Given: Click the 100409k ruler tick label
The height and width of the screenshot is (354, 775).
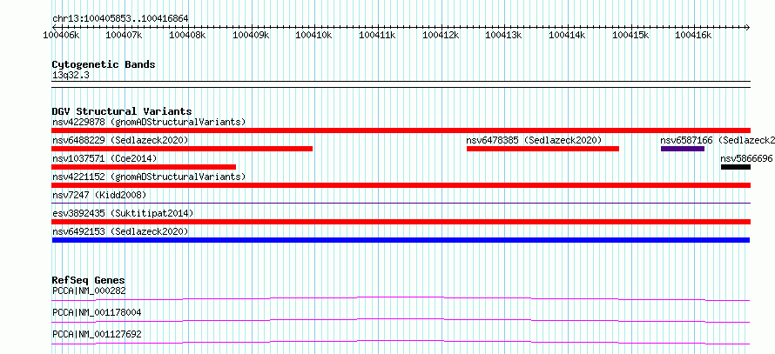Looking at the screenshot, I should [251, 36].
